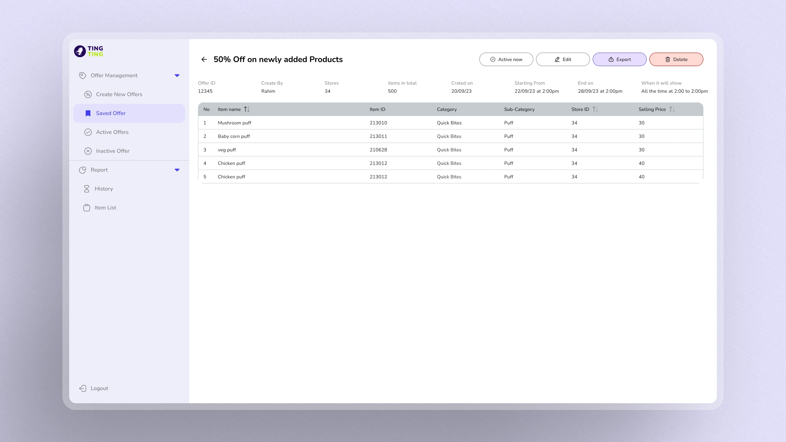Viewport: 786px width, 442px height.
Task: Click the History hourglass icon
Action: pos(87,189)
